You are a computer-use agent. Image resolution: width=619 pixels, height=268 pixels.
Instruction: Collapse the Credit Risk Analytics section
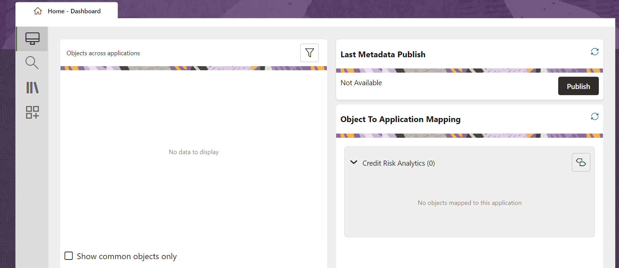click(x=354, y=162)
